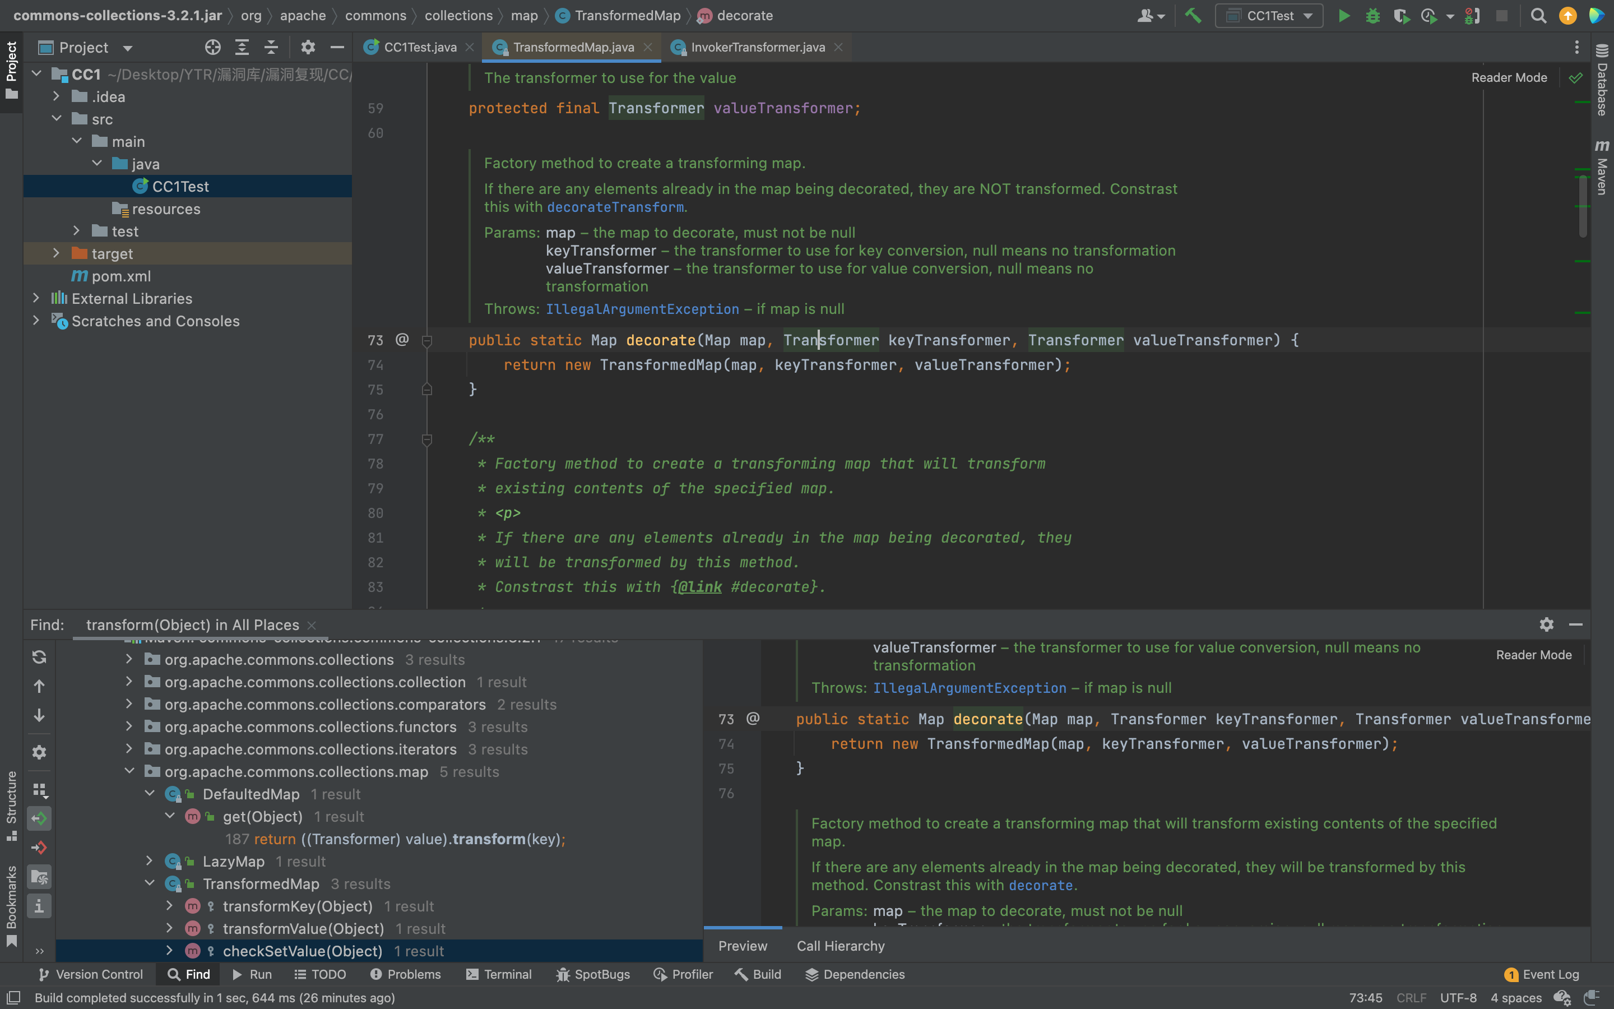Screen dimensions: 1614x1009
Task: Run with coverage using the shield icon
Action: [1401, 15]
